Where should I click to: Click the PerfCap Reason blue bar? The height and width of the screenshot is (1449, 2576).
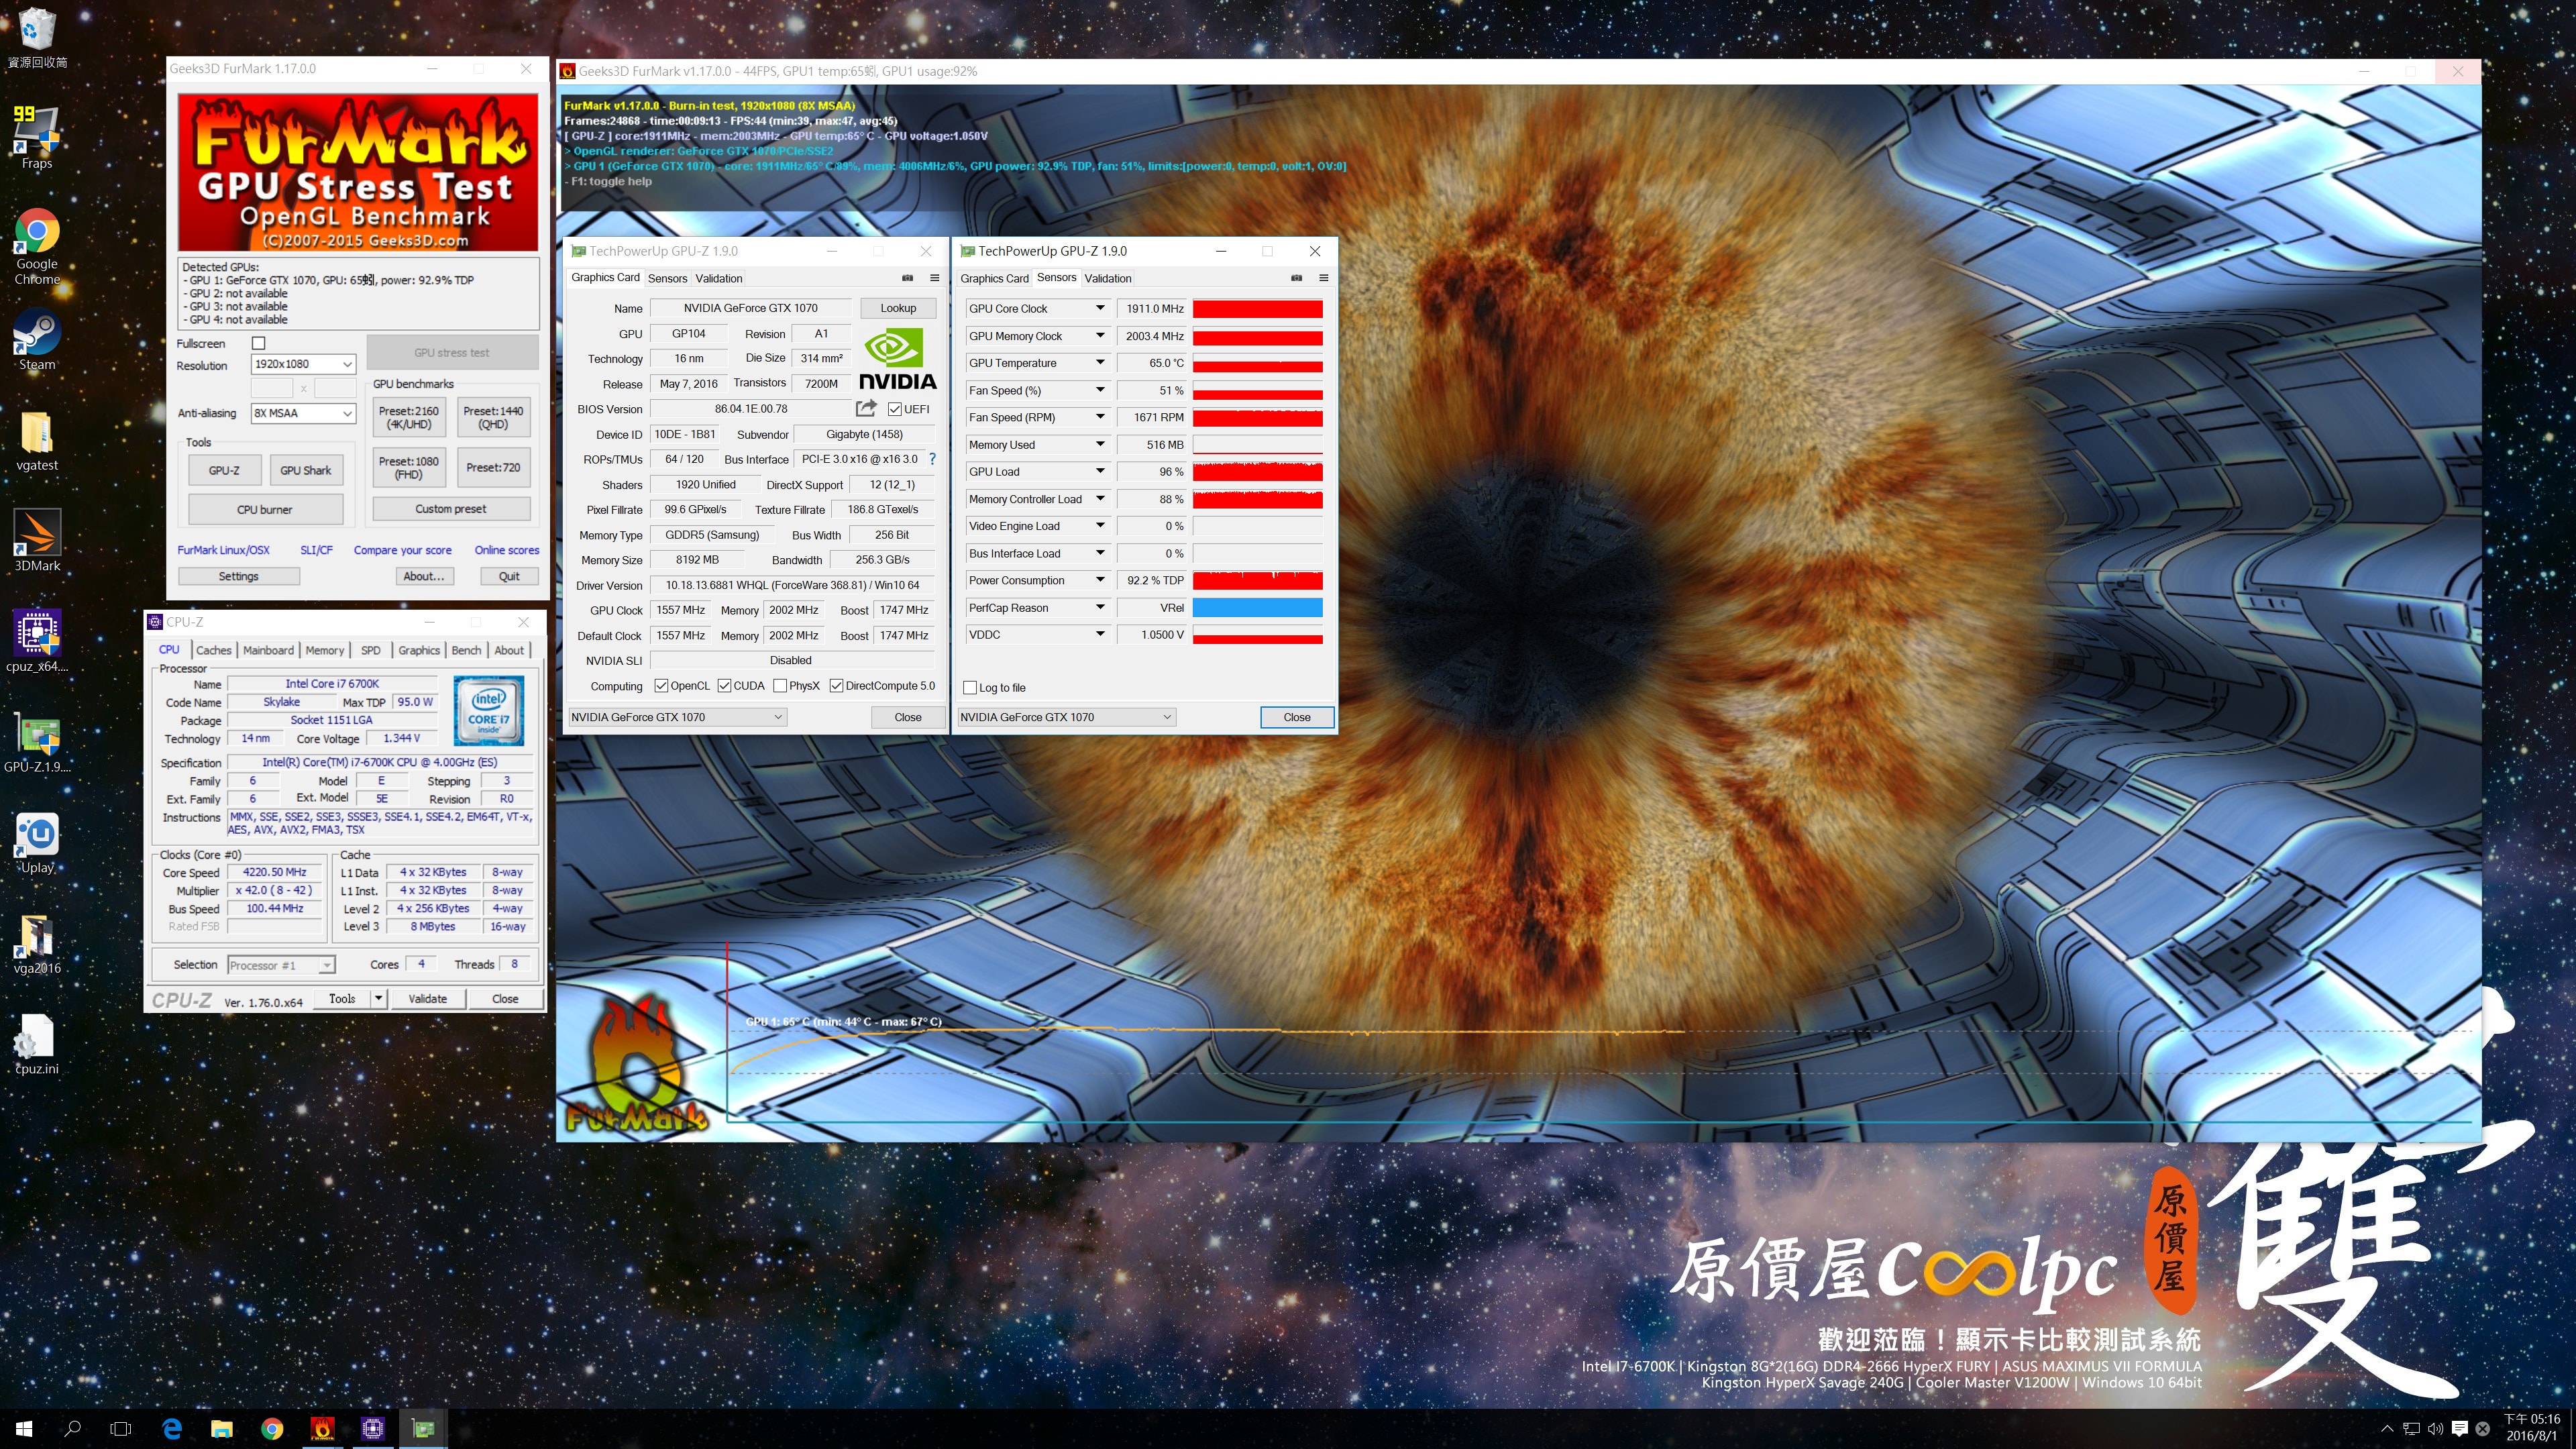[x=1257, y=607]
